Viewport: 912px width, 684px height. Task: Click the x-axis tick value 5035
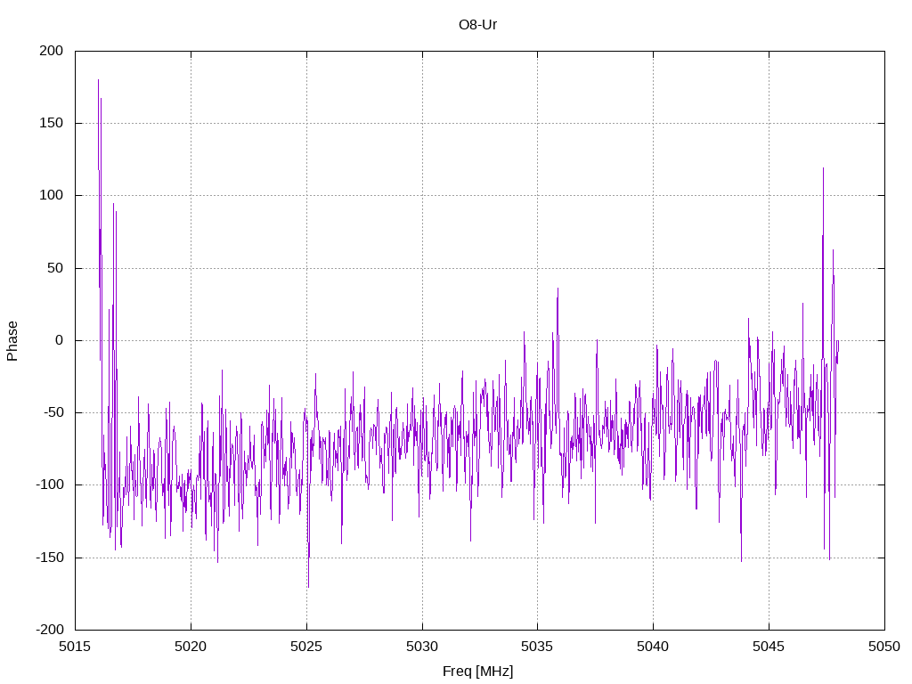[537, 647]
